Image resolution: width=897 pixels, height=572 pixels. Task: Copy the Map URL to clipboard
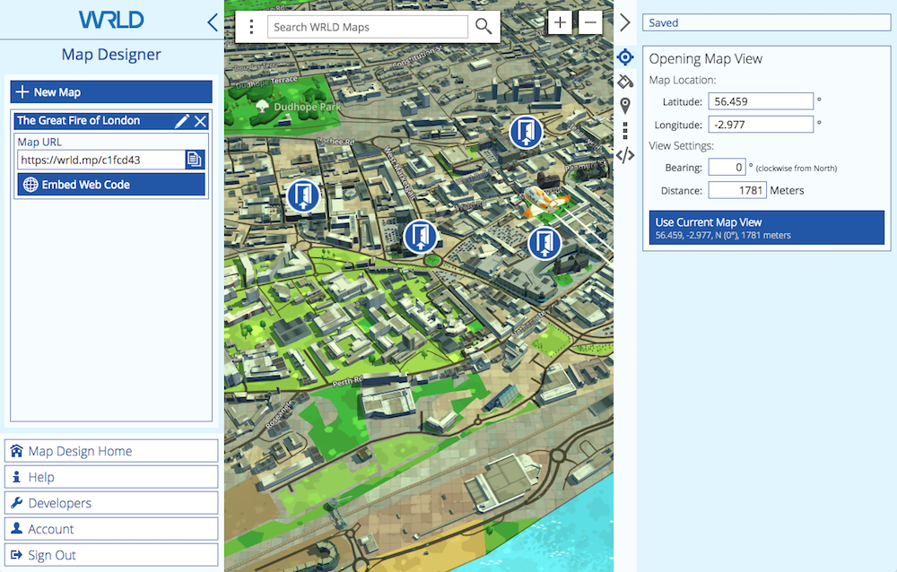coord(195,160)
